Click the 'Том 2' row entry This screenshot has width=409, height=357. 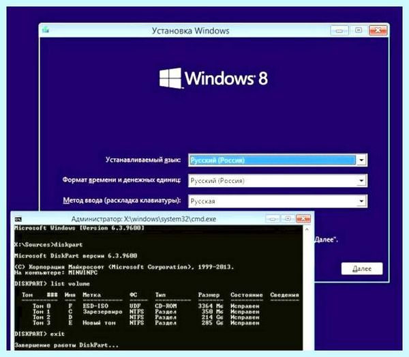click(42, 317)
